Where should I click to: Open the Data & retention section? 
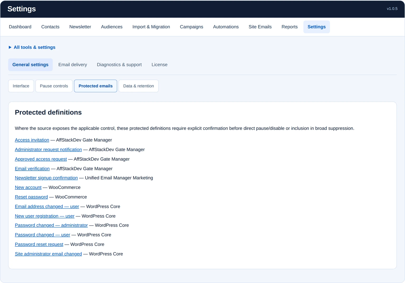point(138,86)
